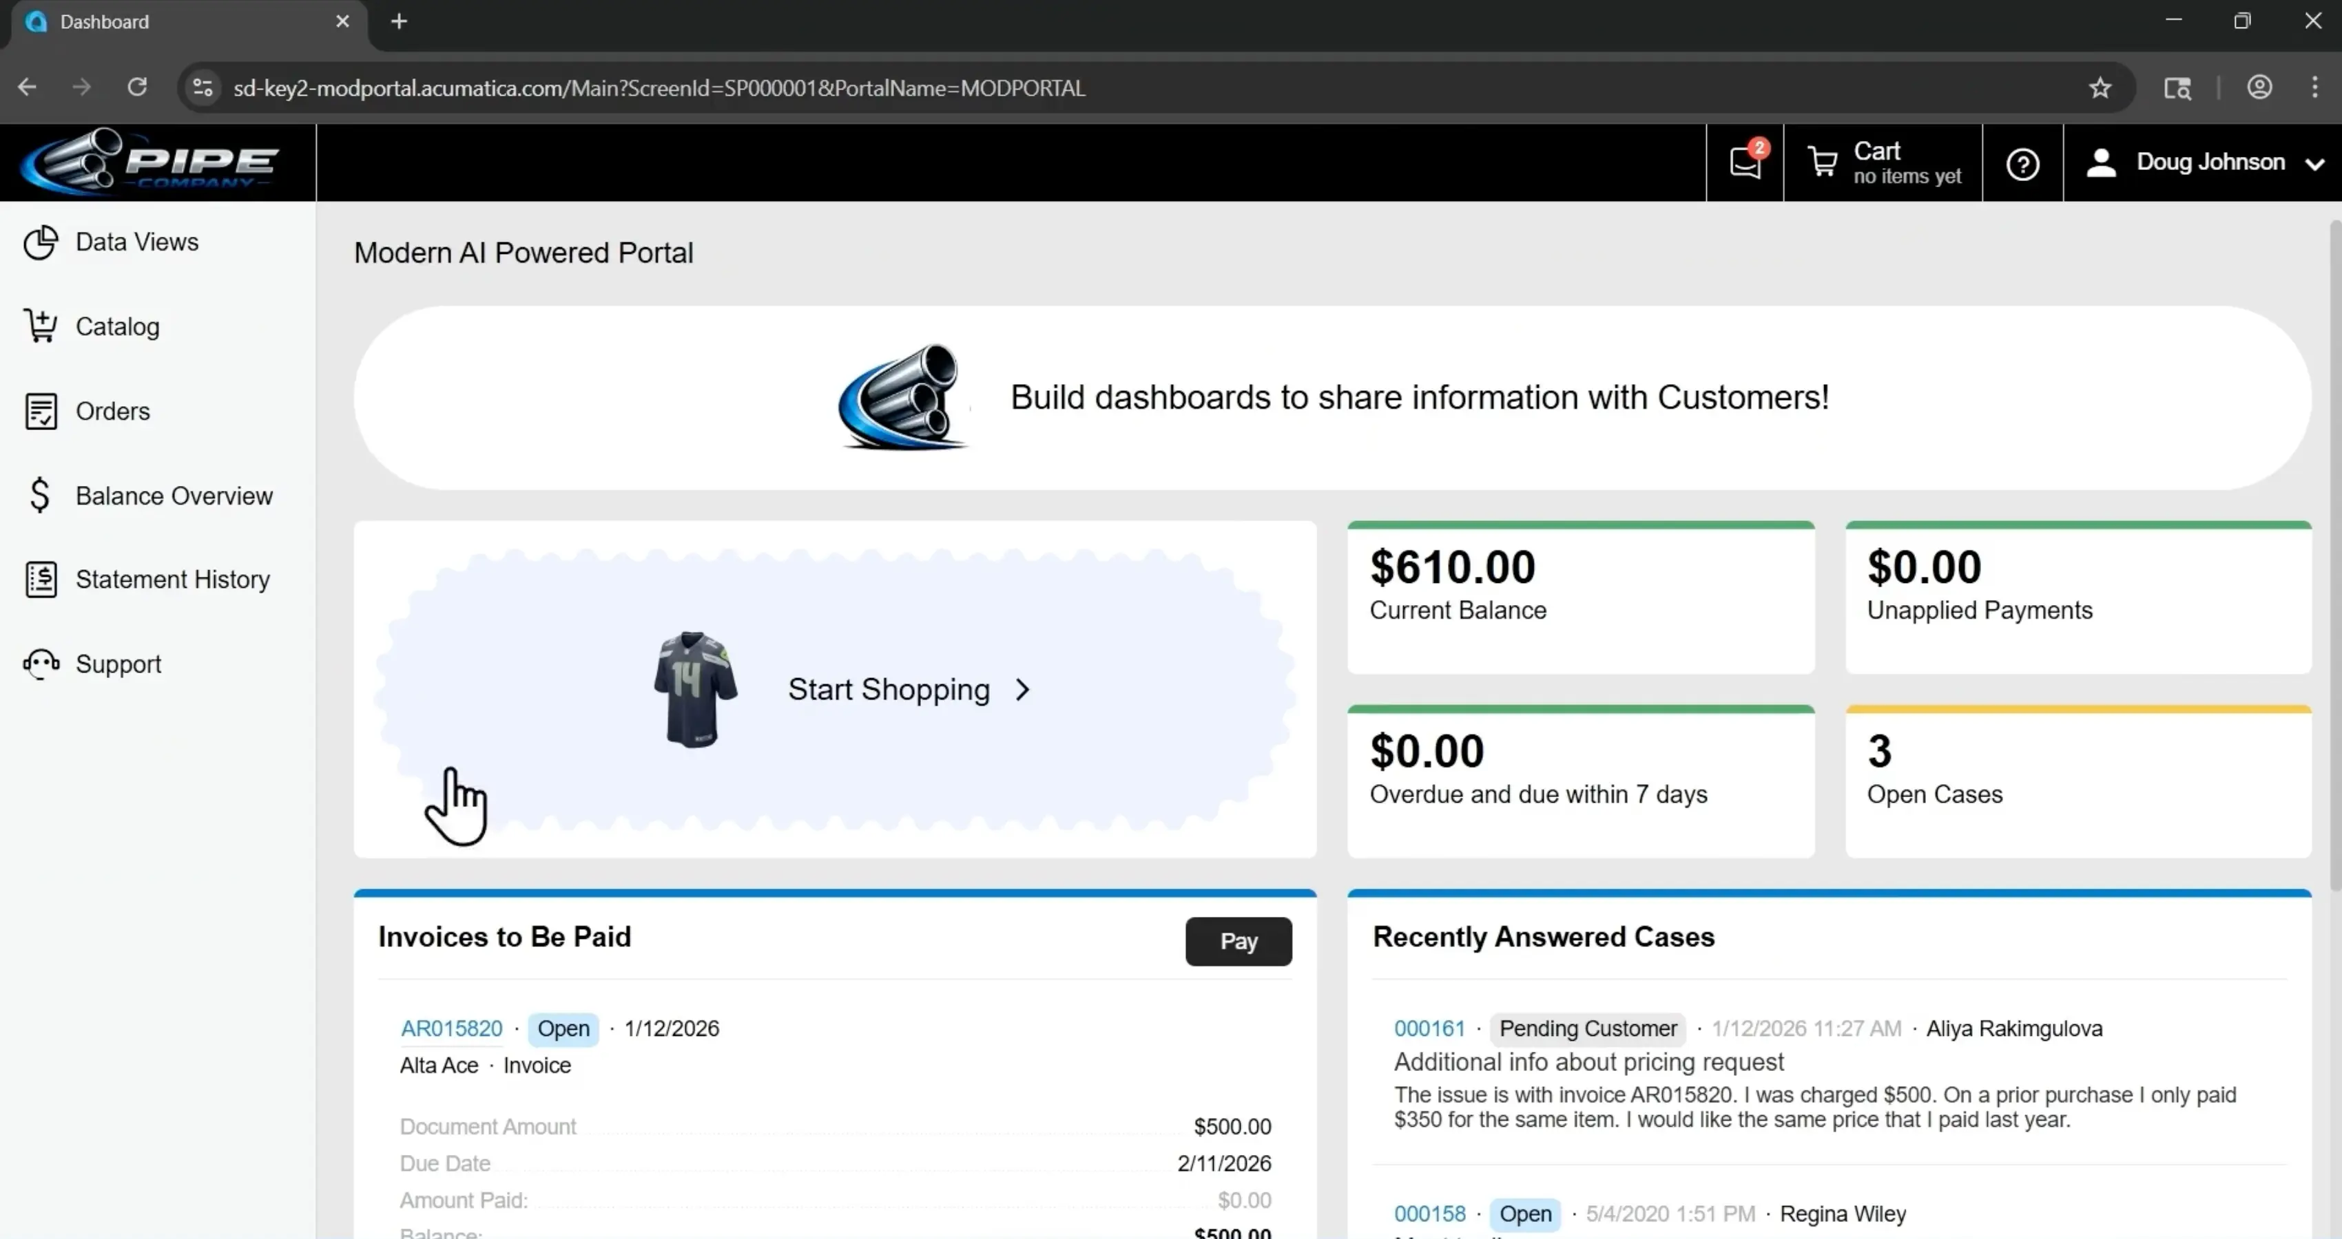Open the notifications bell with 2 alerts
This screenshot has width=2342, height=1239.
pos(1745,162)
